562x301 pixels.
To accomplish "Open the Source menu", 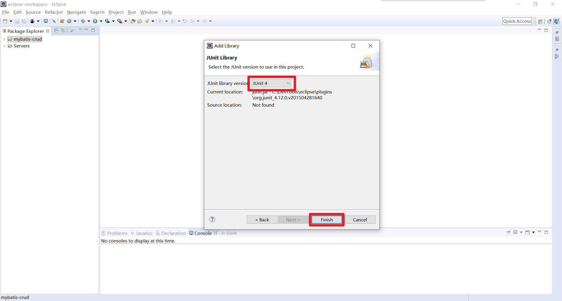I will point(33,12).
